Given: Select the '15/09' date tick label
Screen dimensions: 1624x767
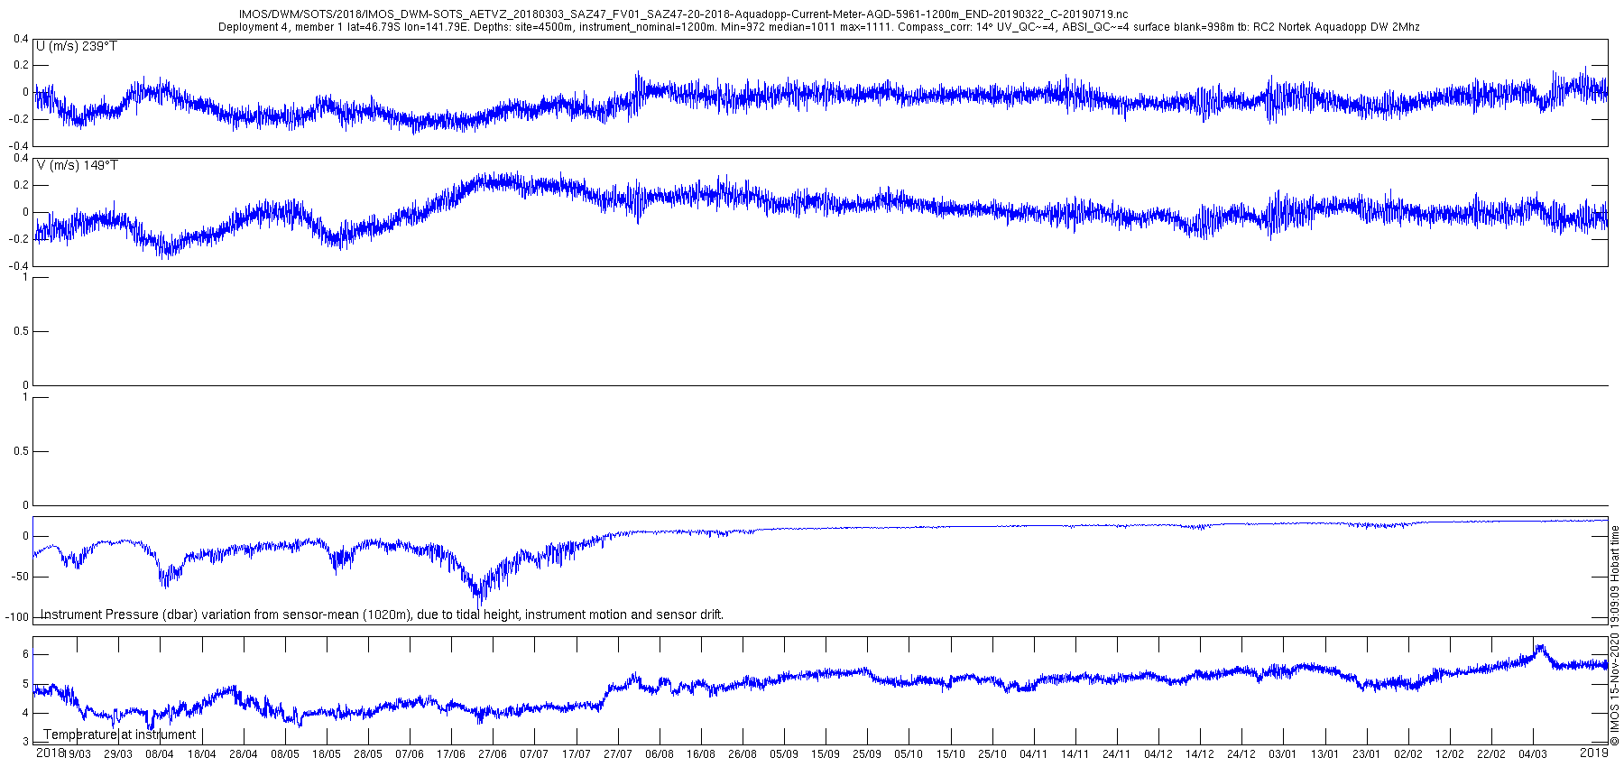Looking at the screenshot, I should [825, 754].
